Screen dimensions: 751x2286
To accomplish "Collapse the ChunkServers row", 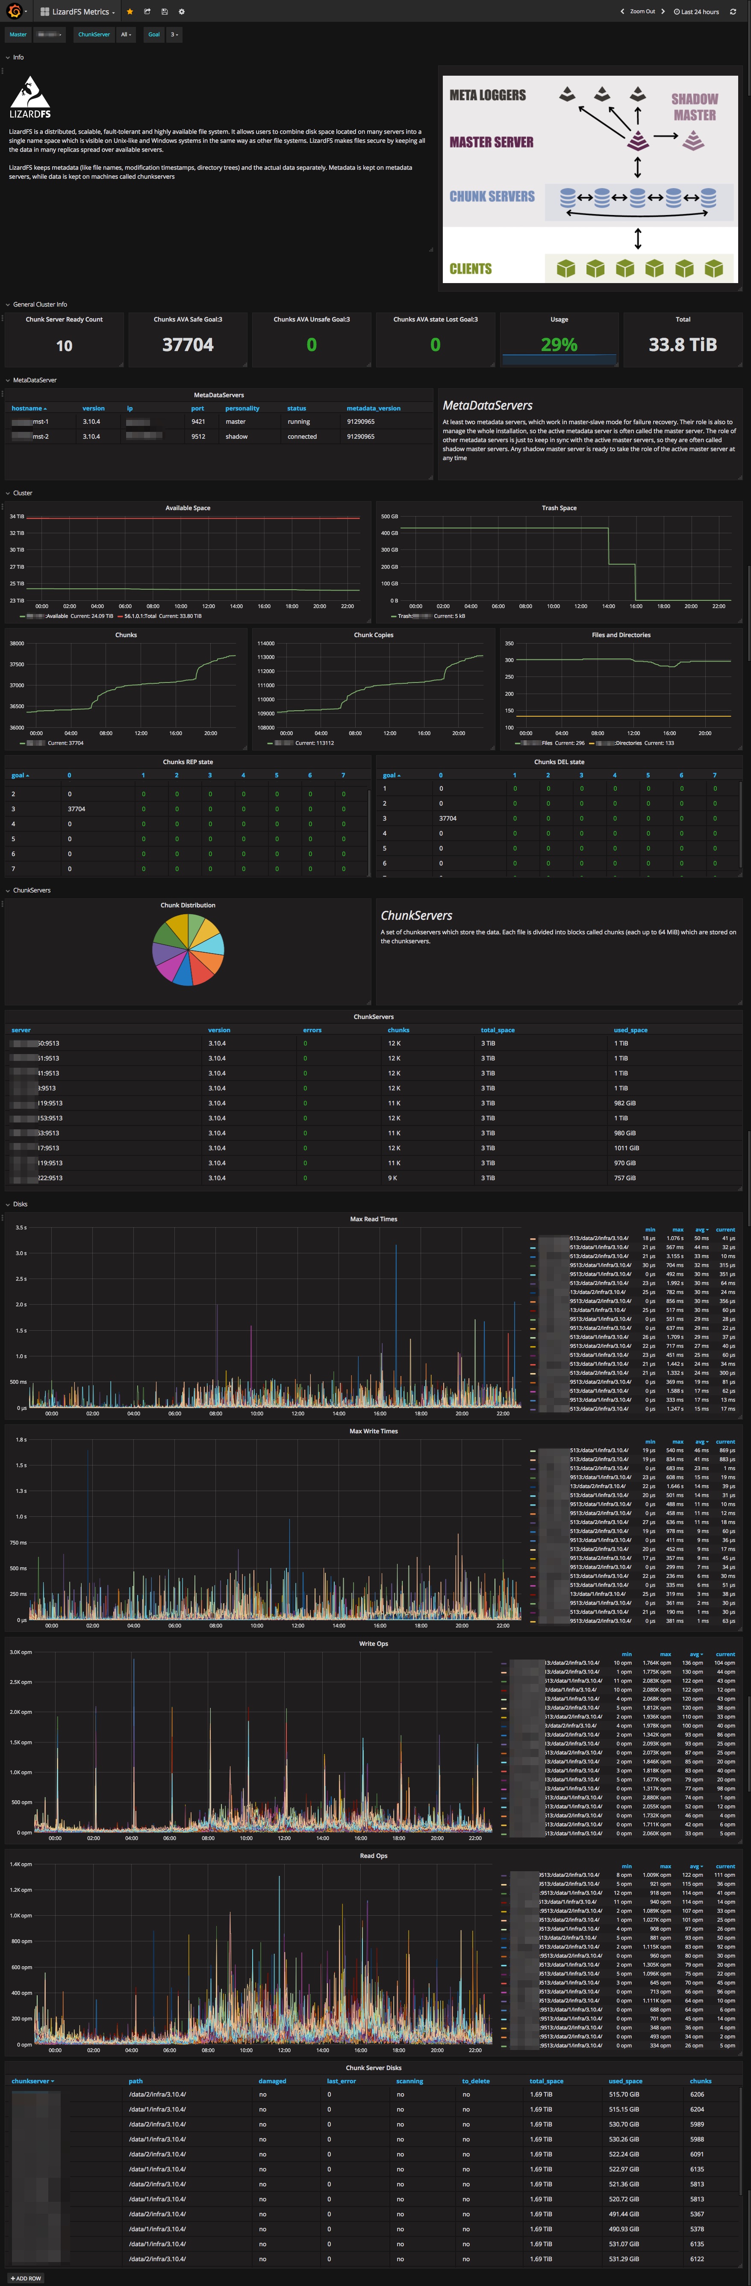I will 28,890.
